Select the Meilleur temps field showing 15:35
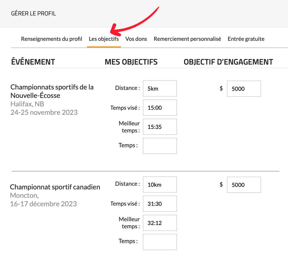Image resolution: width=288 pixels, height=256 pixels. coord(160,127)
